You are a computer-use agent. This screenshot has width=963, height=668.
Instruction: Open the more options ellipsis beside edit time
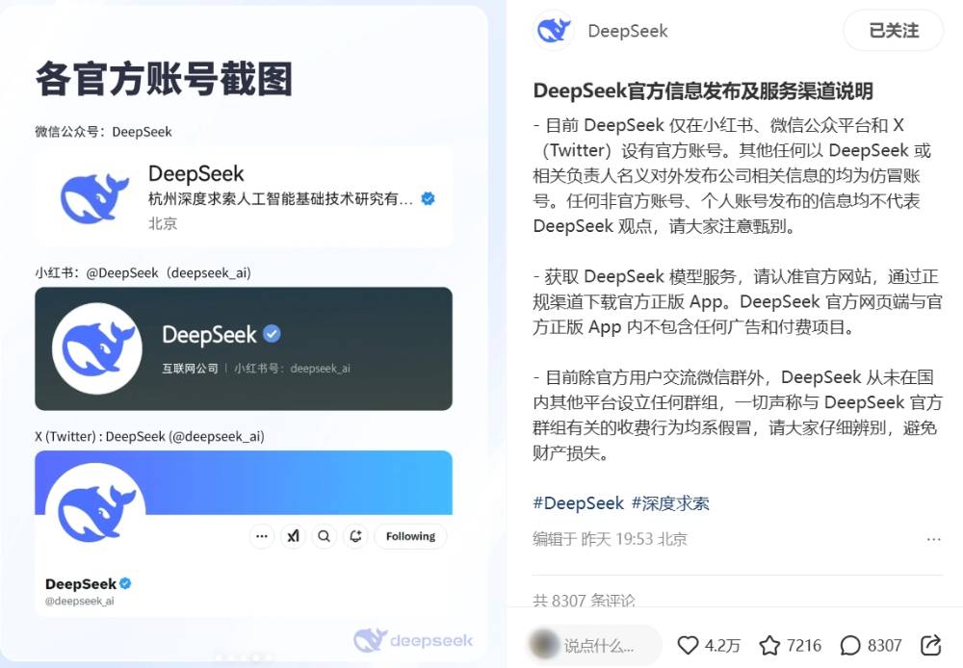coord(933,539)
